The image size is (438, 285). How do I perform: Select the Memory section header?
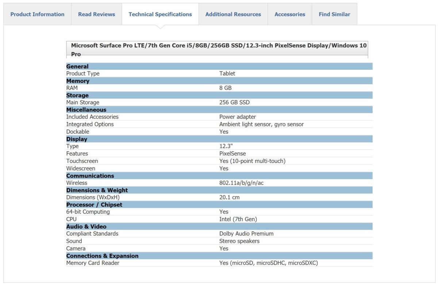click(219, 81)
